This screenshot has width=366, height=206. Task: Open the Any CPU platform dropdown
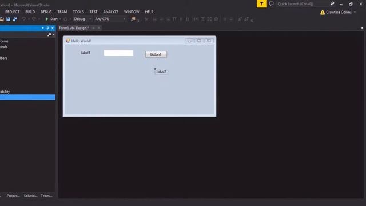[110, 19]
